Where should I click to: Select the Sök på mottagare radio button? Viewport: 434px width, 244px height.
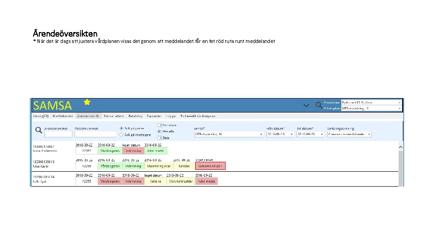point(121,135)
